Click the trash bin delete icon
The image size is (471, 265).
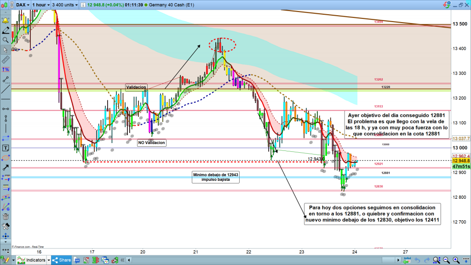(5, 217)
